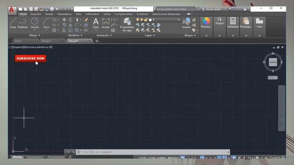Choose the Rotate tool in Modificar
Viewport: 294px width, 165px height.
point(70,20)
